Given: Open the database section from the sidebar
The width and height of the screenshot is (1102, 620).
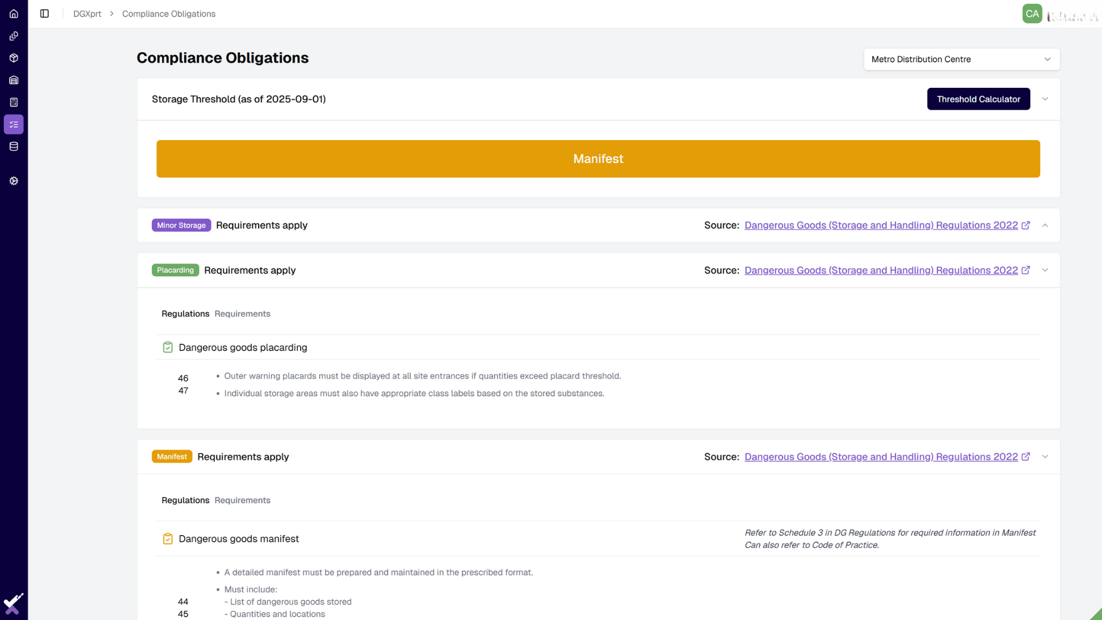Looking at the screenshot, I should (x=14, y=146).
